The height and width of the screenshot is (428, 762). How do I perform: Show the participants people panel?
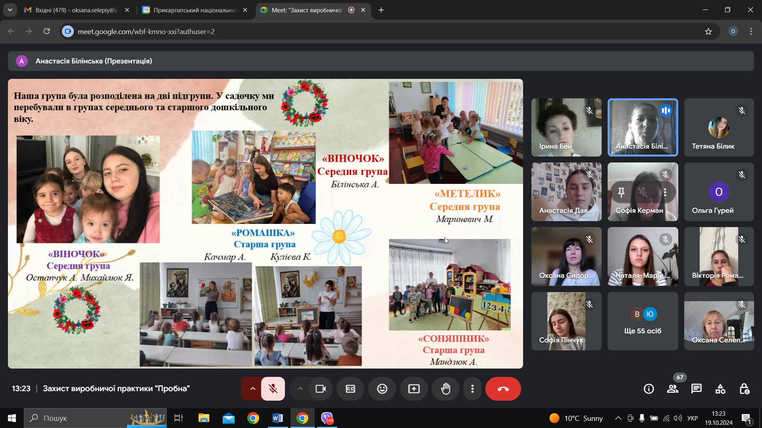672,389
